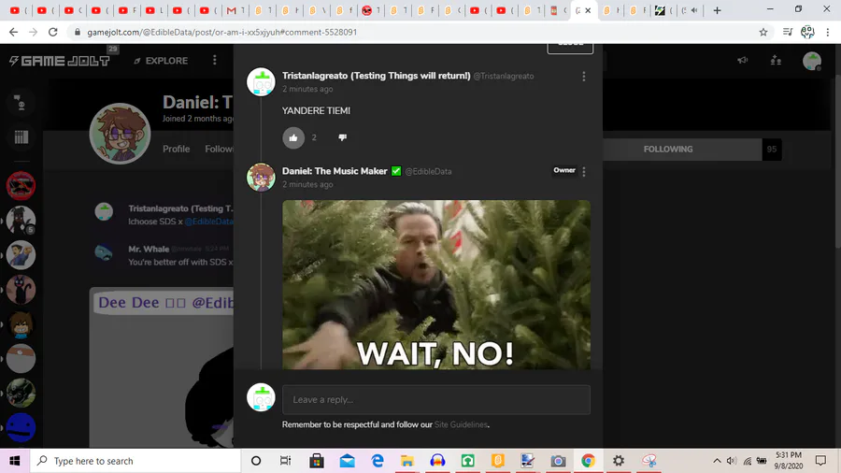Go to Game Jolt home logo

click(60, 61)
